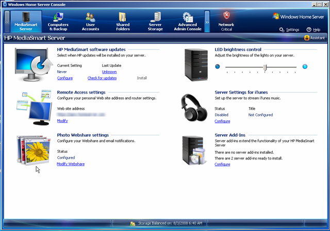Screen dimensions: 330x231
Task: Open the Assistant panel
Action: (x=315, y=38)
